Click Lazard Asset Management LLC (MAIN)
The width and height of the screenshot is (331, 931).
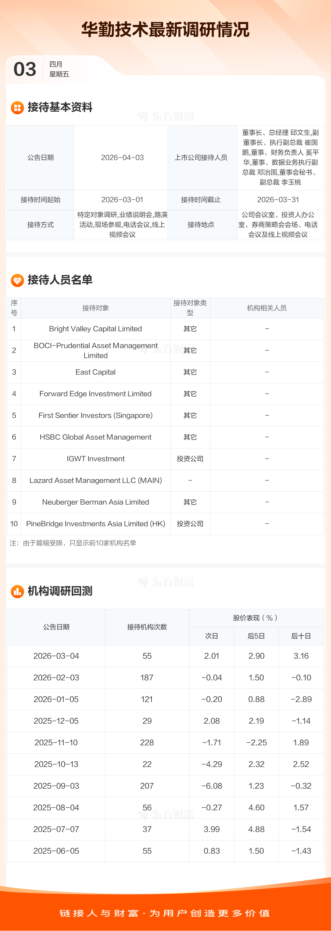coord(95,481)
